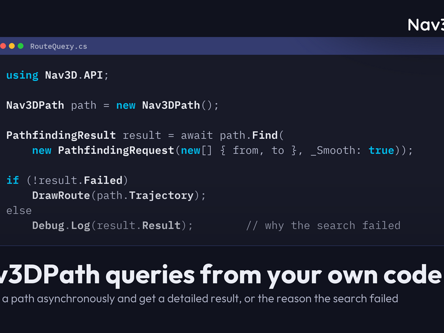Click the green maximize dot in the title bar
Image resolution: width=444 pixels, height=333 pixels.
pyautogui.click(x=21, y=46)
